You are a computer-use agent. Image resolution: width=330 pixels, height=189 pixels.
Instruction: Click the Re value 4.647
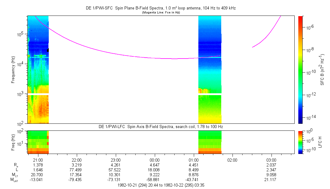coord(155,165)
